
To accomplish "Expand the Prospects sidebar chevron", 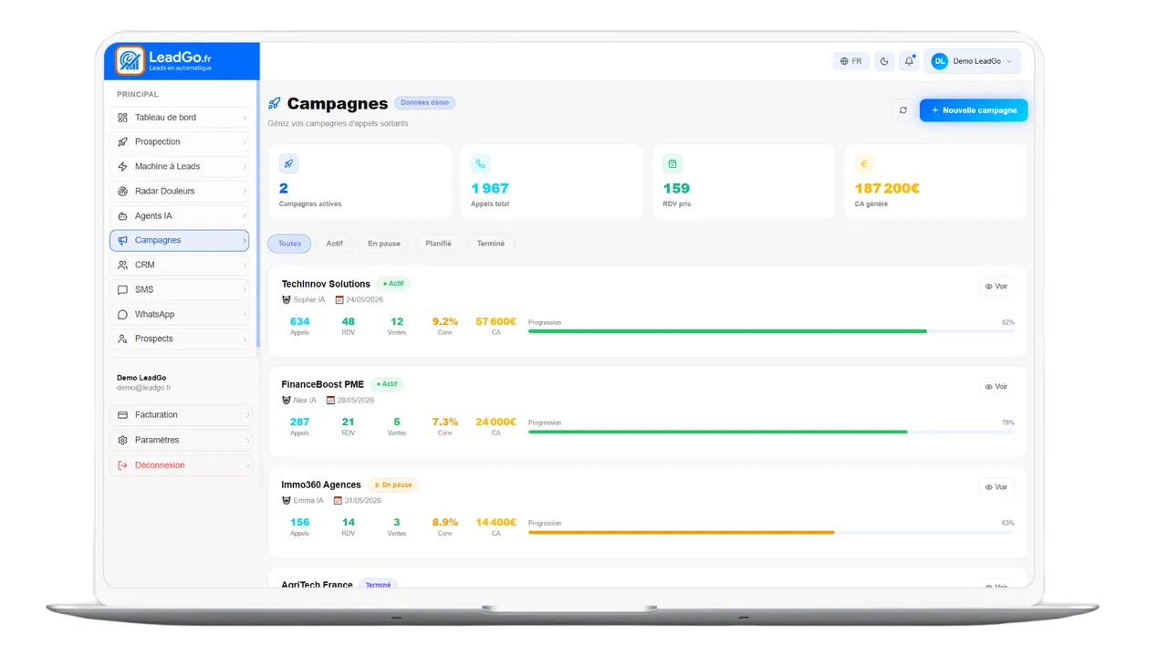I will point(245,339).
